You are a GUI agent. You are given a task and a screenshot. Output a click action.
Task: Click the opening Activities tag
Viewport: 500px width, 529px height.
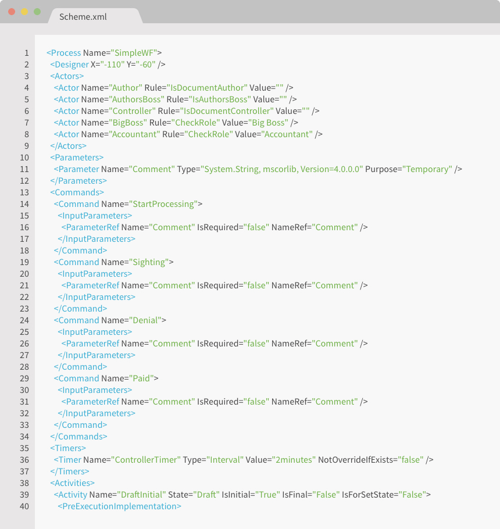[72, 484]
